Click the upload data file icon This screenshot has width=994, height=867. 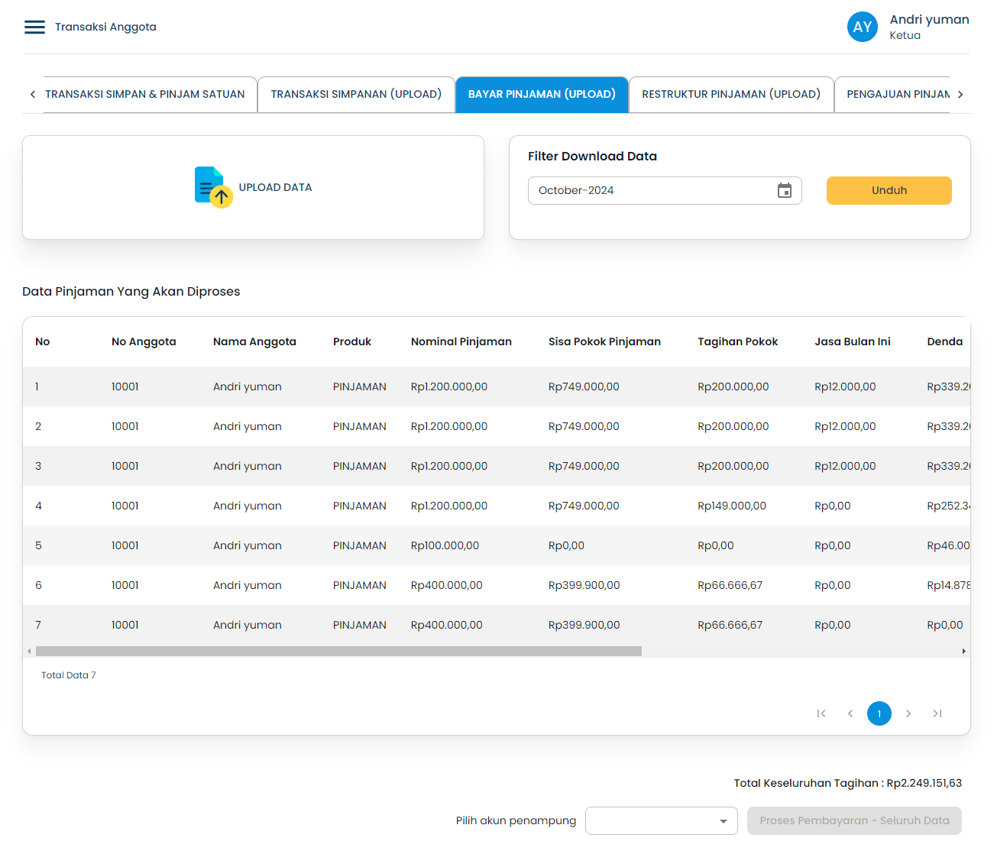(x=213, y=187)
